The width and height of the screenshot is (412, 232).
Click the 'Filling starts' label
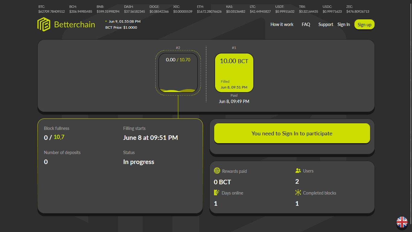(134, 128)
